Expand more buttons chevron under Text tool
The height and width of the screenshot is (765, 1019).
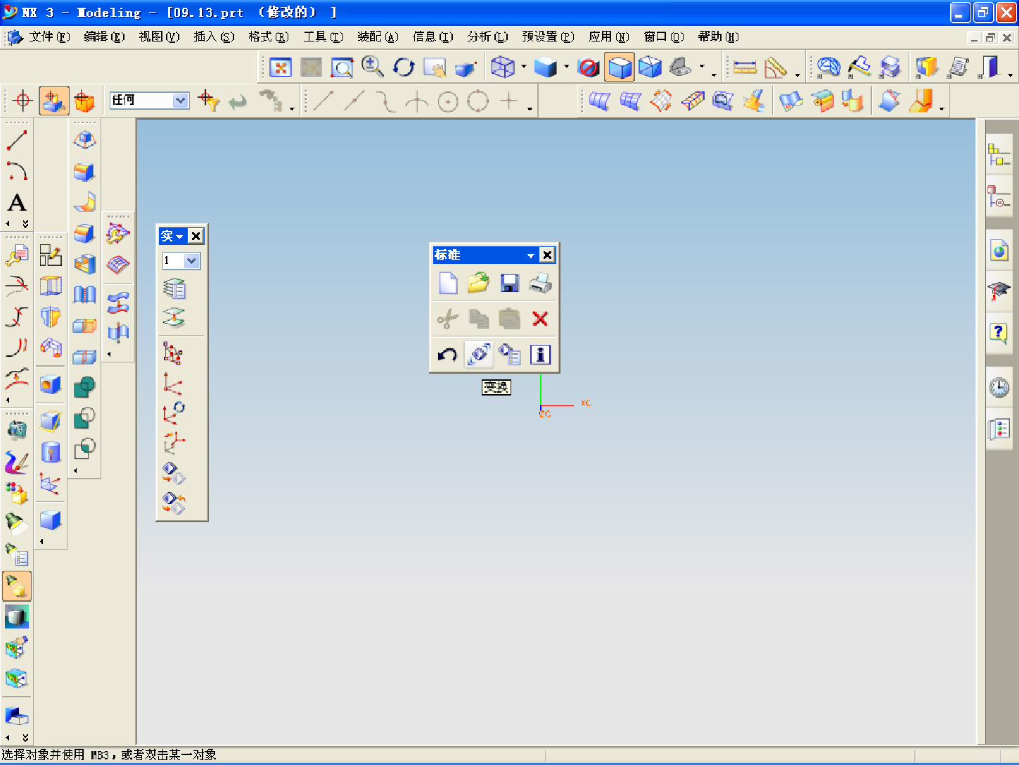click(25, 224)
